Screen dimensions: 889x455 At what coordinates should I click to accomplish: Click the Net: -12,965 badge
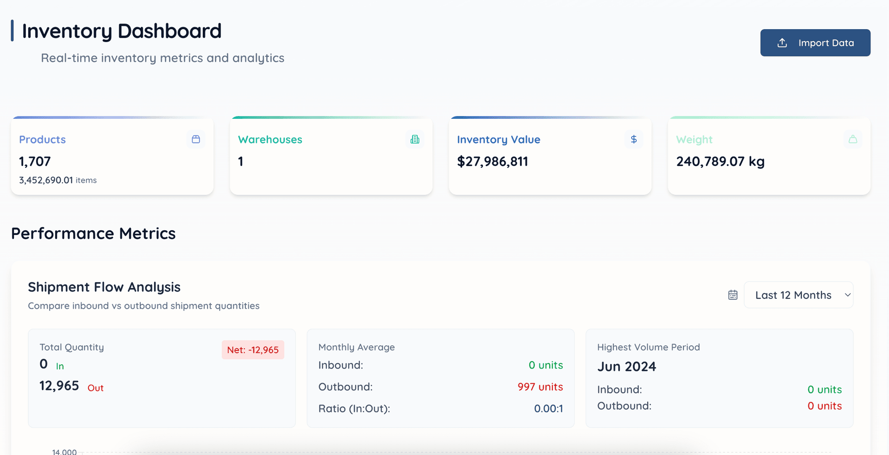click(253, 350)
